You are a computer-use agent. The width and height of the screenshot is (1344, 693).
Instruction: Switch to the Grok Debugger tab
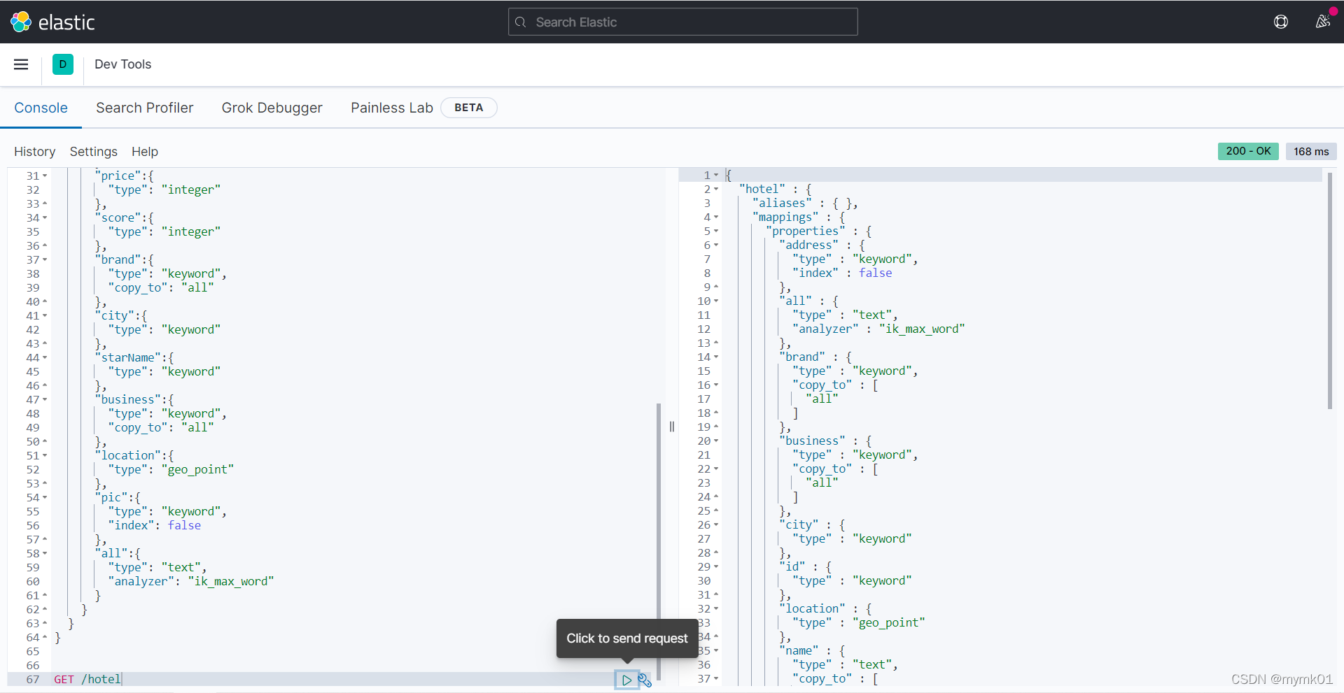point(272,108)
